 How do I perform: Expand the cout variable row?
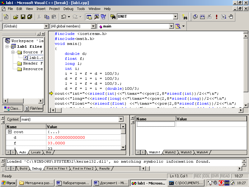(10, 132)
